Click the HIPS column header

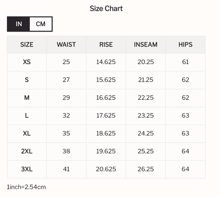point(186,44)
